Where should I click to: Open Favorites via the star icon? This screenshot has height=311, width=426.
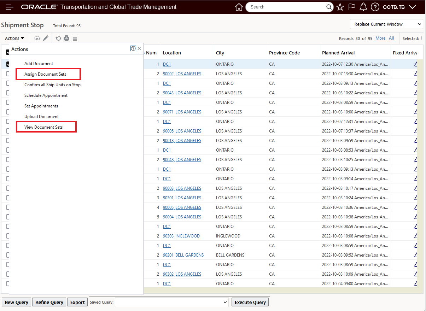pos(340,7)
